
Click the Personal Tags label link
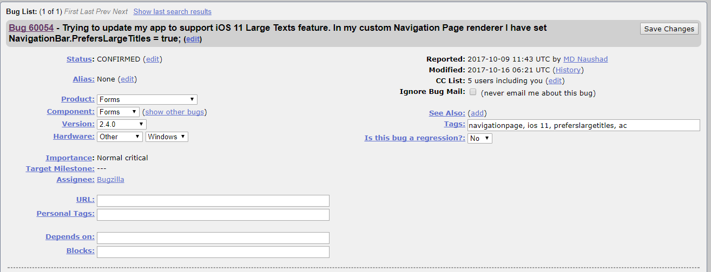tap(64, 213)
